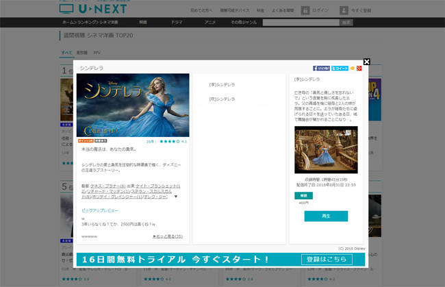The width and height of the screenshot is (445, 287).
Task: Open the アニメ menu
Action: point(210,22)
